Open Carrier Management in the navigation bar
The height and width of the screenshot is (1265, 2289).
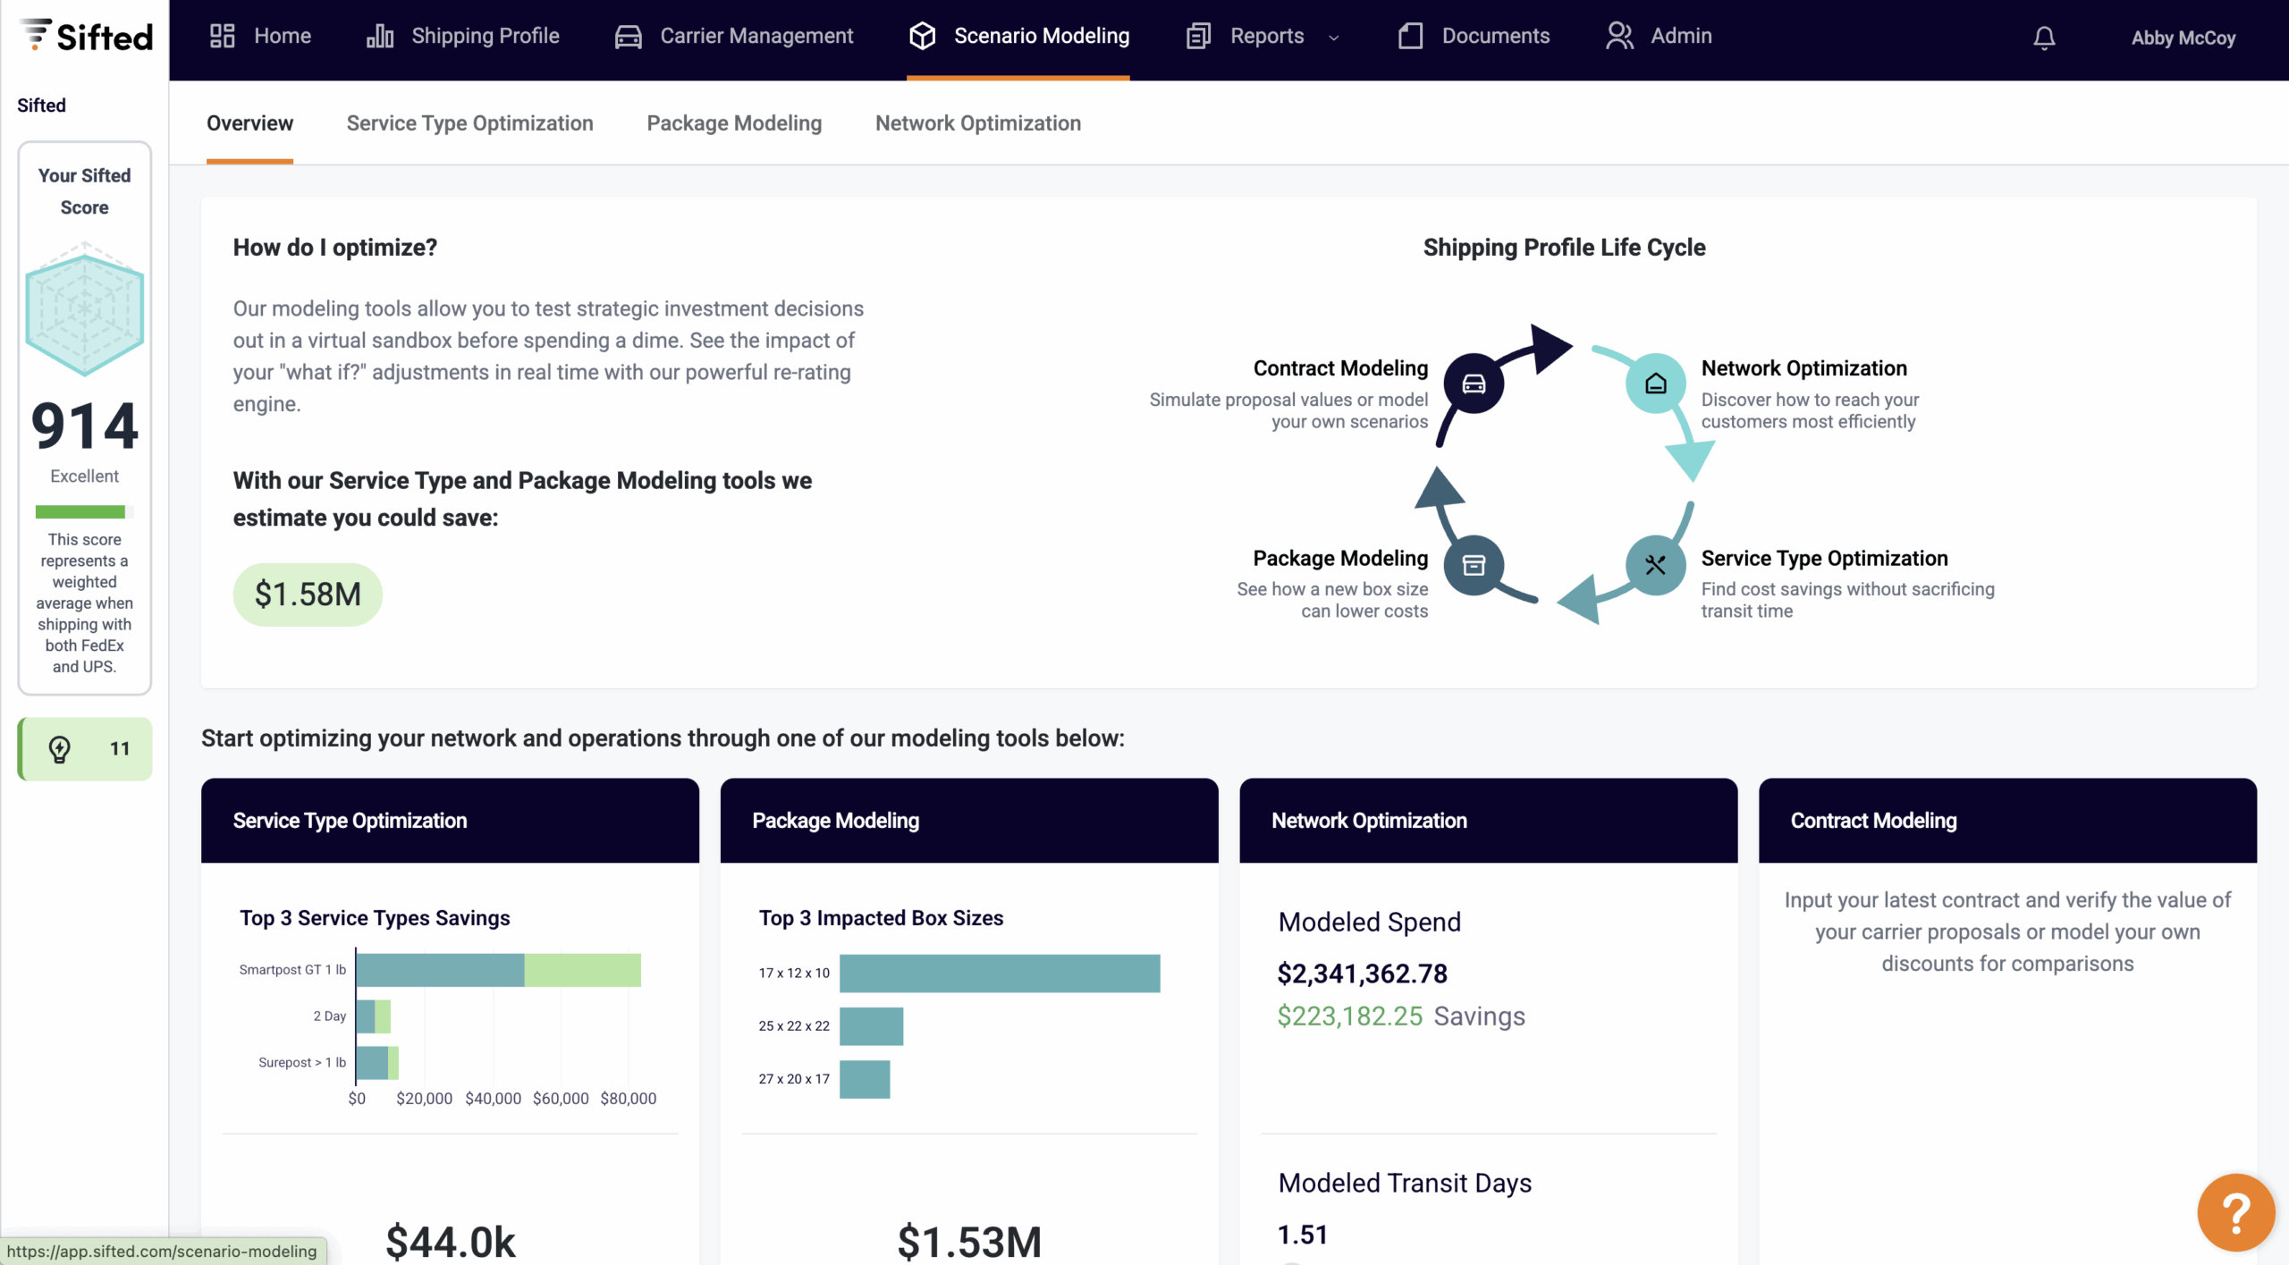[734, 36]
